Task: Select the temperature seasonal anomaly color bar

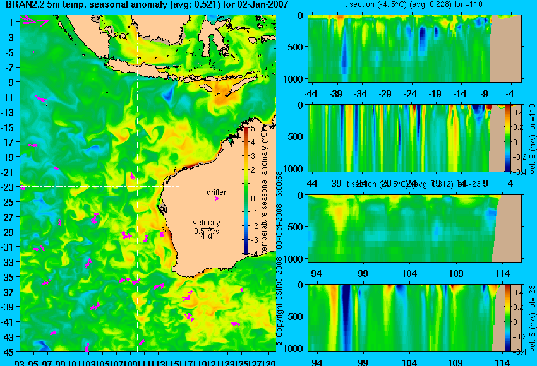Action: [x=246, y=191]
